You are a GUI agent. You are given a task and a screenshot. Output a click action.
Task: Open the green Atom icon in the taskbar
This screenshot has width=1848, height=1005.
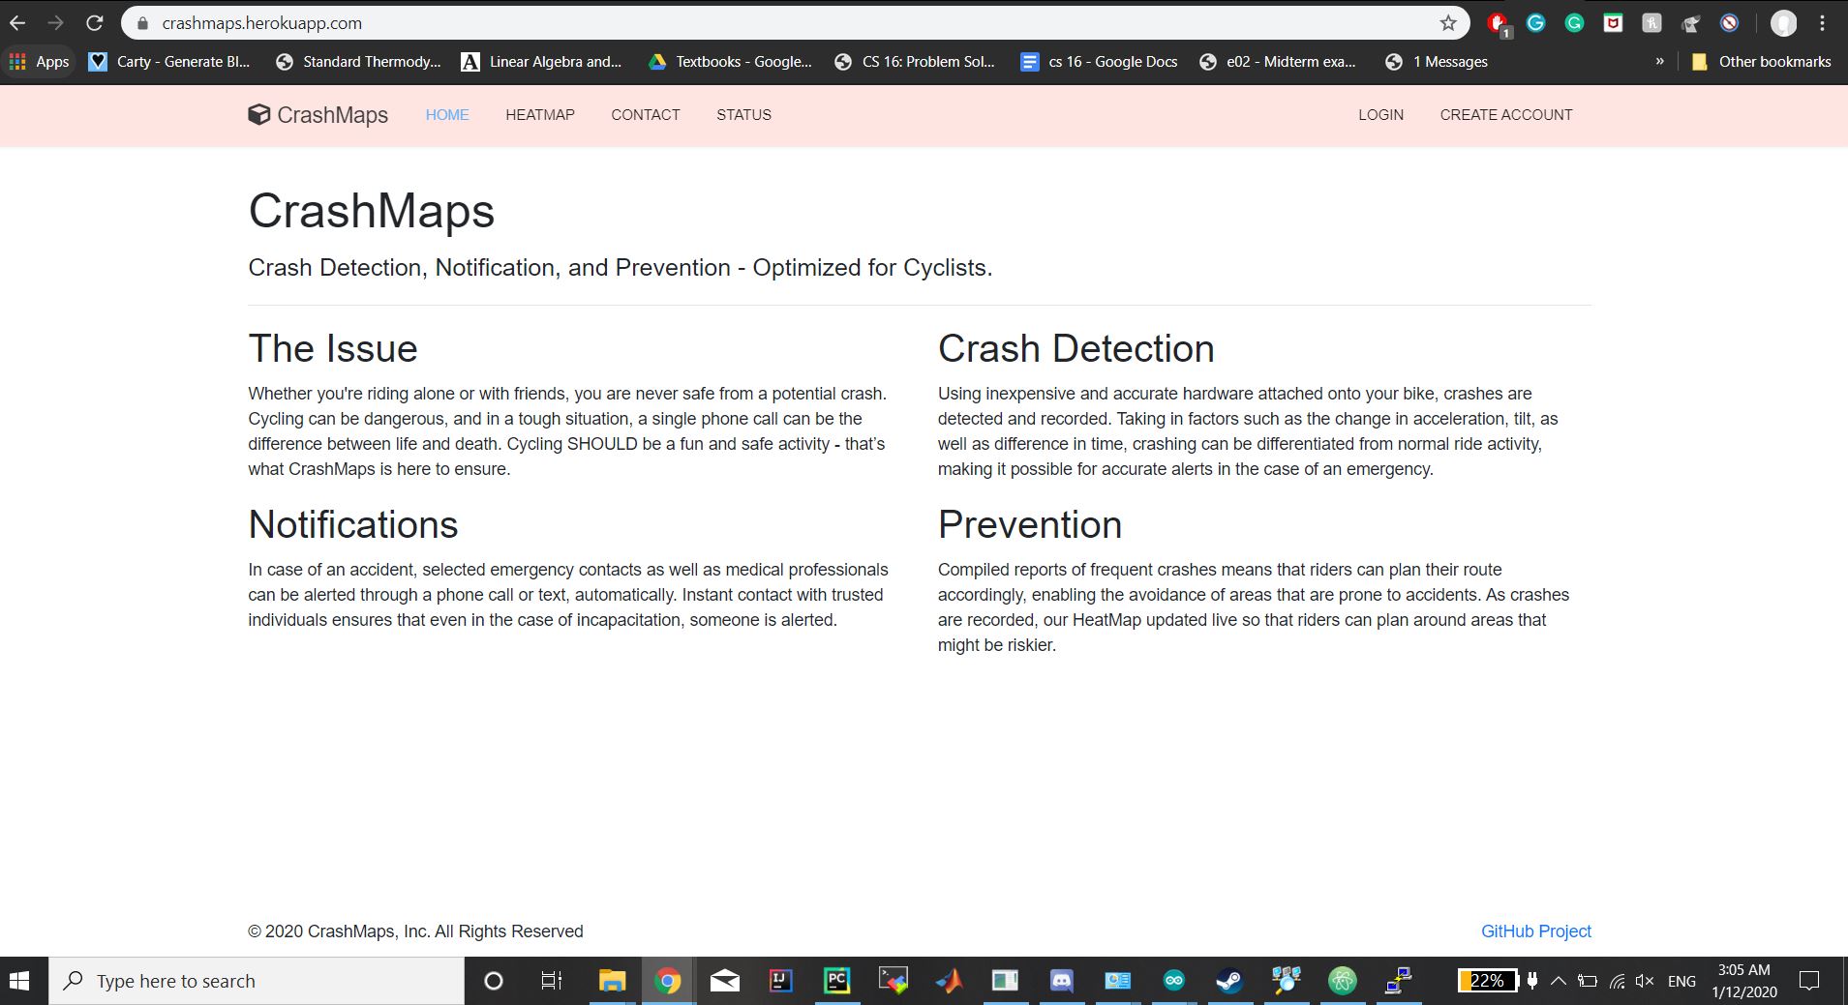tap(1342, 981)
